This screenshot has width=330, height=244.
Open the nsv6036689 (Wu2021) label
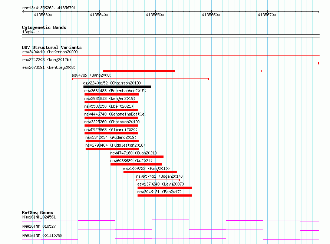pos(131,161)
